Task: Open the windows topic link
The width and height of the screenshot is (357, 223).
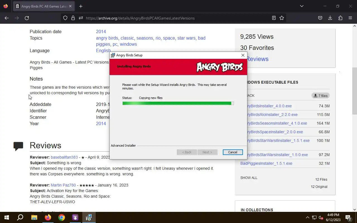Action: tap(128, 44)
